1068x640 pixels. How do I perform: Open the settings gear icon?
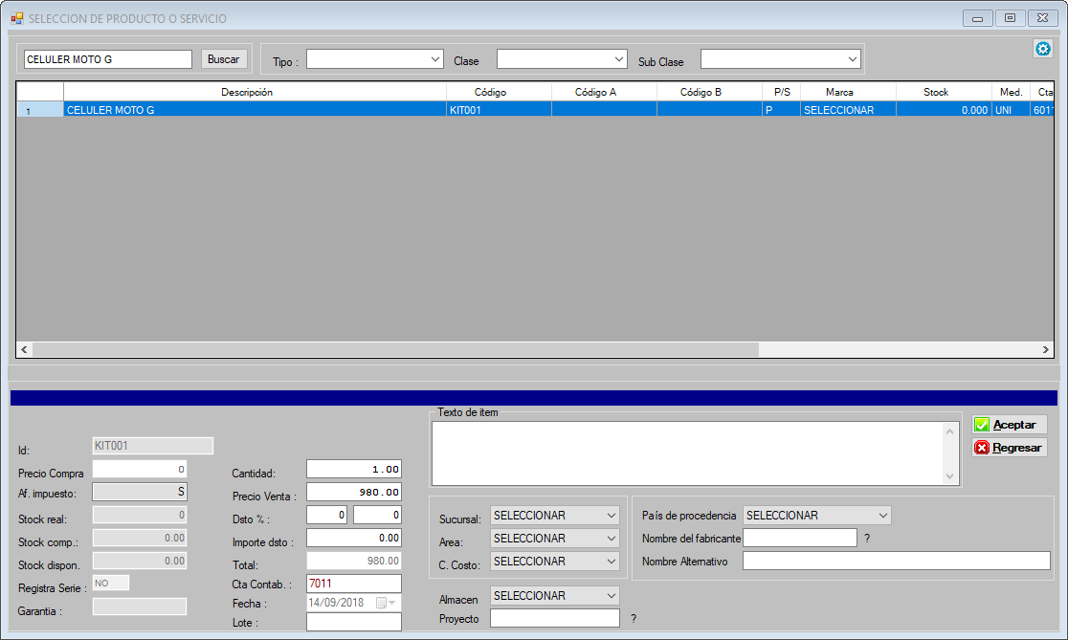click(x=1043, y=49)
